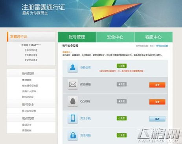Click the 保密邮箱 label text

pos(85,84)
